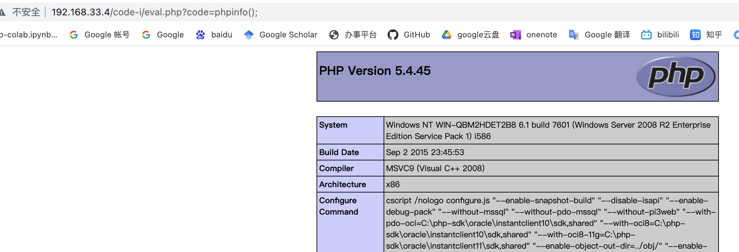
Task: Click the baidu paw icon bookmark
Action: click(x=201, y=35)
